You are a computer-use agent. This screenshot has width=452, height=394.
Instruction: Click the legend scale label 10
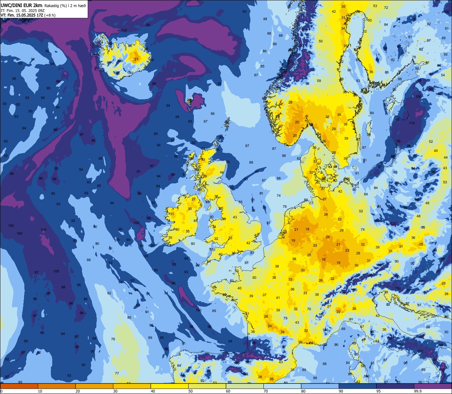[40, 391]
